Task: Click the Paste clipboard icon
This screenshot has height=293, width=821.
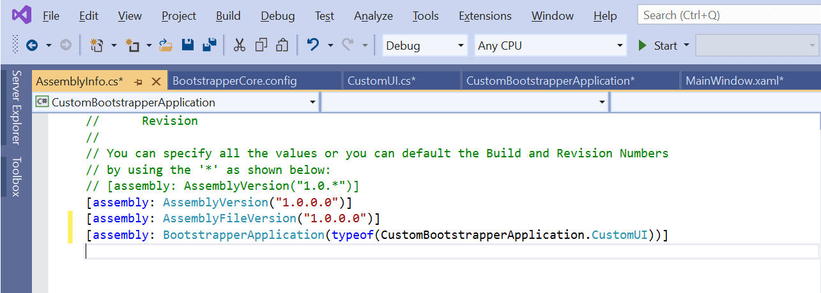Action: 282,45
